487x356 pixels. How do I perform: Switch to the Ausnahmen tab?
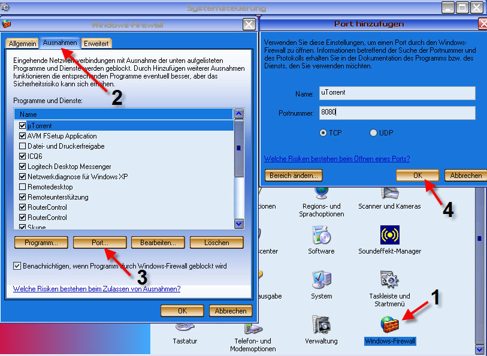coord(60,43)
